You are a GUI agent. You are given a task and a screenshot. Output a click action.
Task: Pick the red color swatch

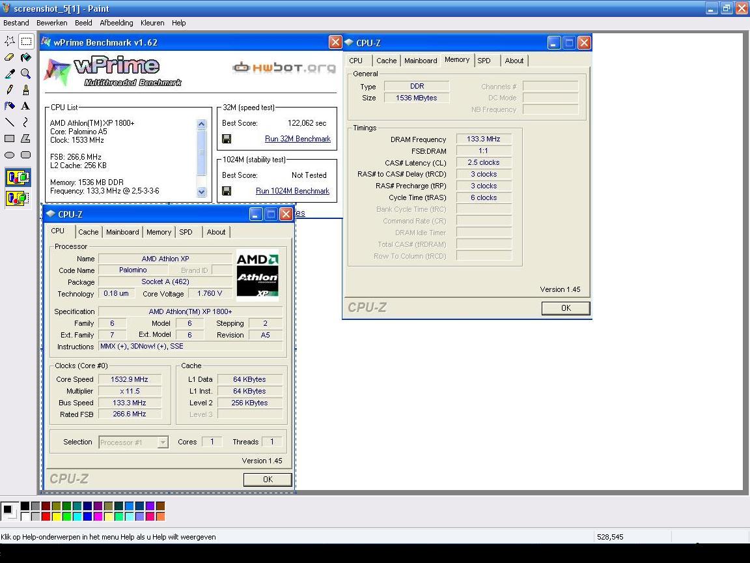pos(46,516)
